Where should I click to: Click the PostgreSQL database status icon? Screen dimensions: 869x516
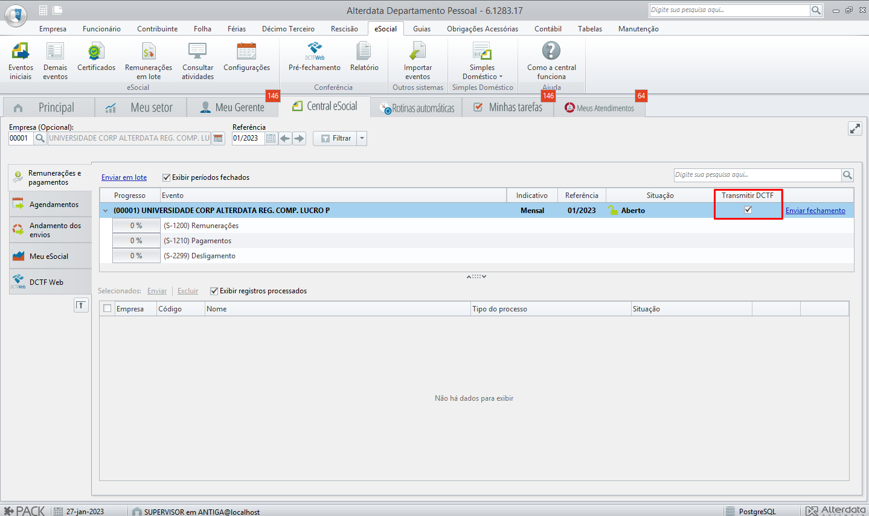[730, 511]
